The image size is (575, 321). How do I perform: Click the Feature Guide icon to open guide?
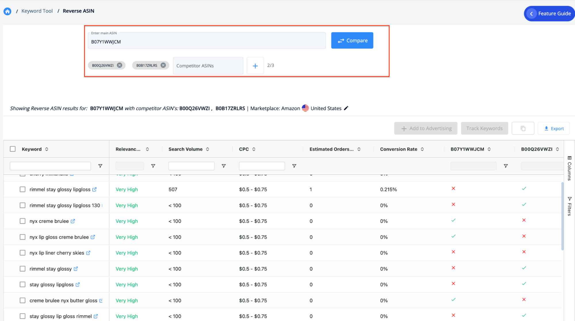tap(532, 13)
